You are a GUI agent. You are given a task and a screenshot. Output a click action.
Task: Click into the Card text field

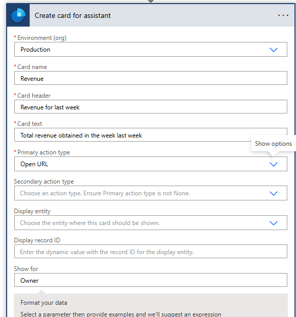click(x=151, y=135)
